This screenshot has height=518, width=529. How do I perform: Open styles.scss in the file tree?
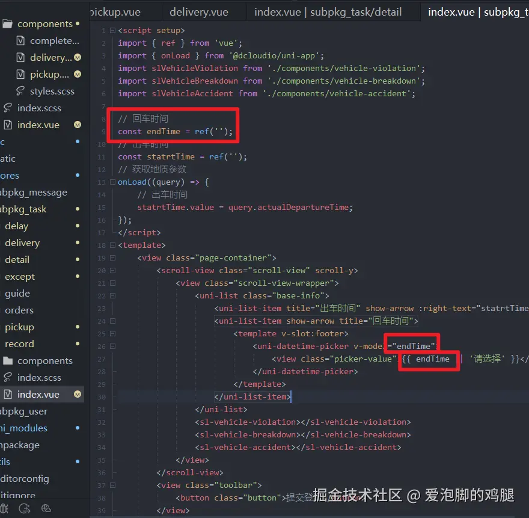click(52, 91)
